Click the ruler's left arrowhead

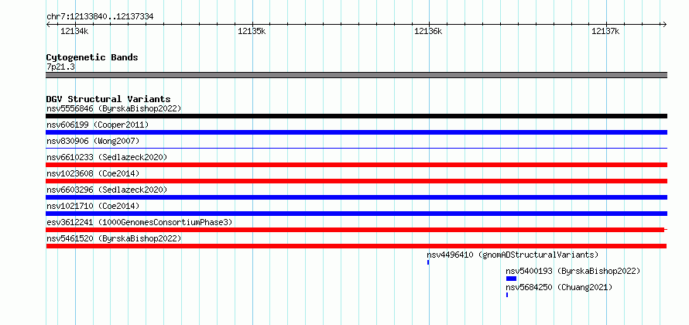click(48, 25)
